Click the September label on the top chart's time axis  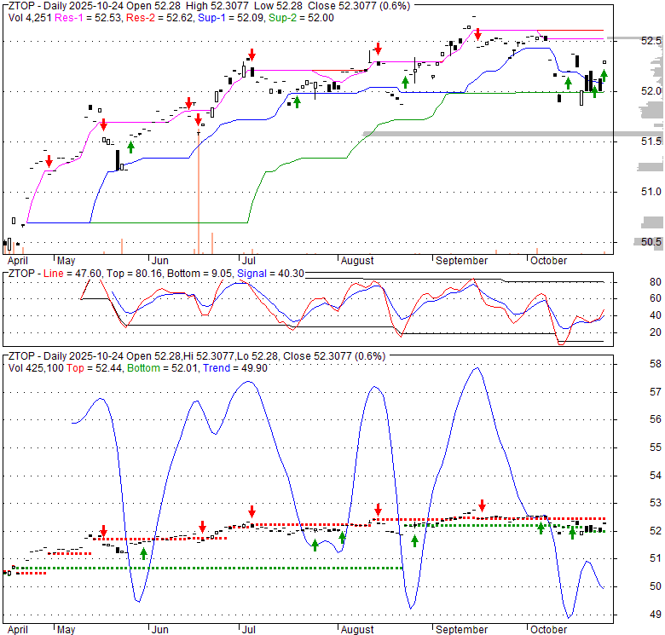(461, 260)
